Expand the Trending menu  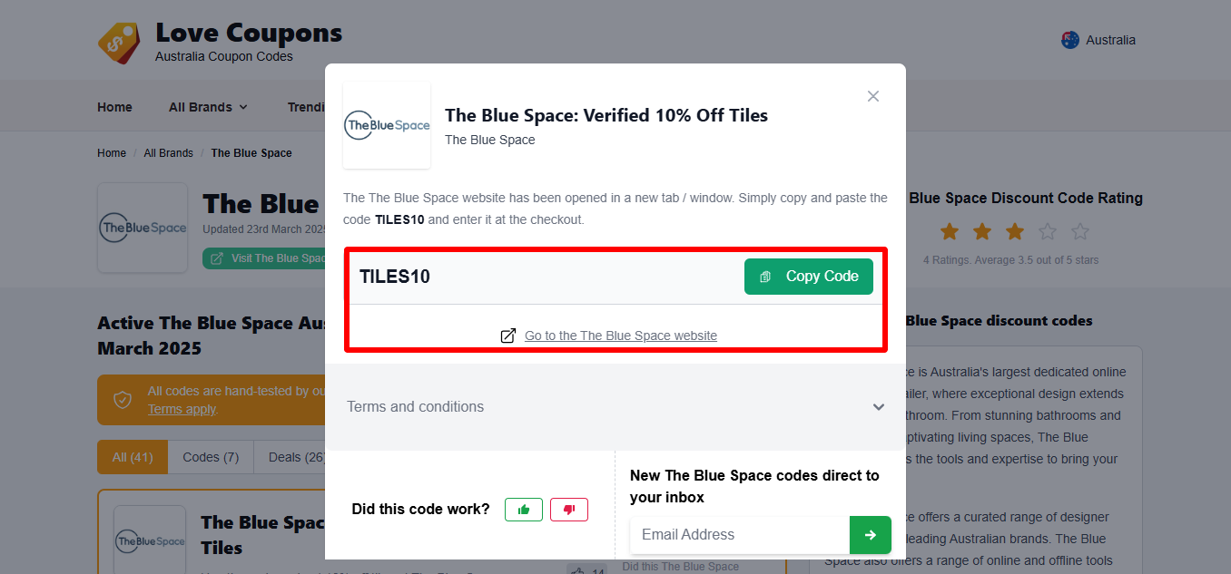click(309, 106)
